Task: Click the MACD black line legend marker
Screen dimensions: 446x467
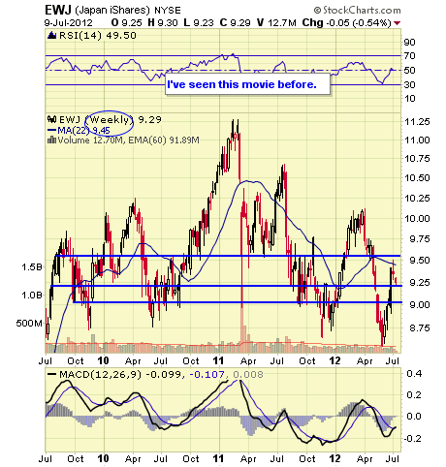Action: tap(51, 374)
